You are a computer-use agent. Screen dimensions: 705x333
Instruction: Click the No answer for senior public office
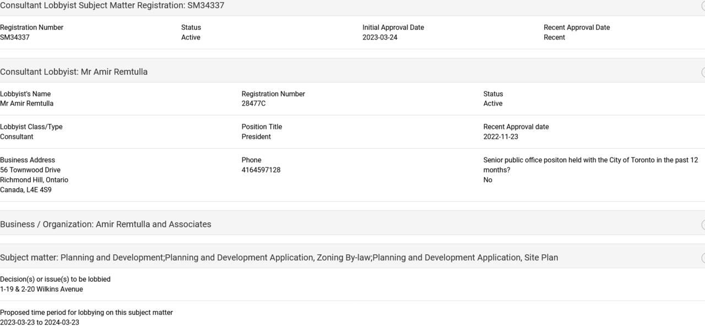click(488, 180)
